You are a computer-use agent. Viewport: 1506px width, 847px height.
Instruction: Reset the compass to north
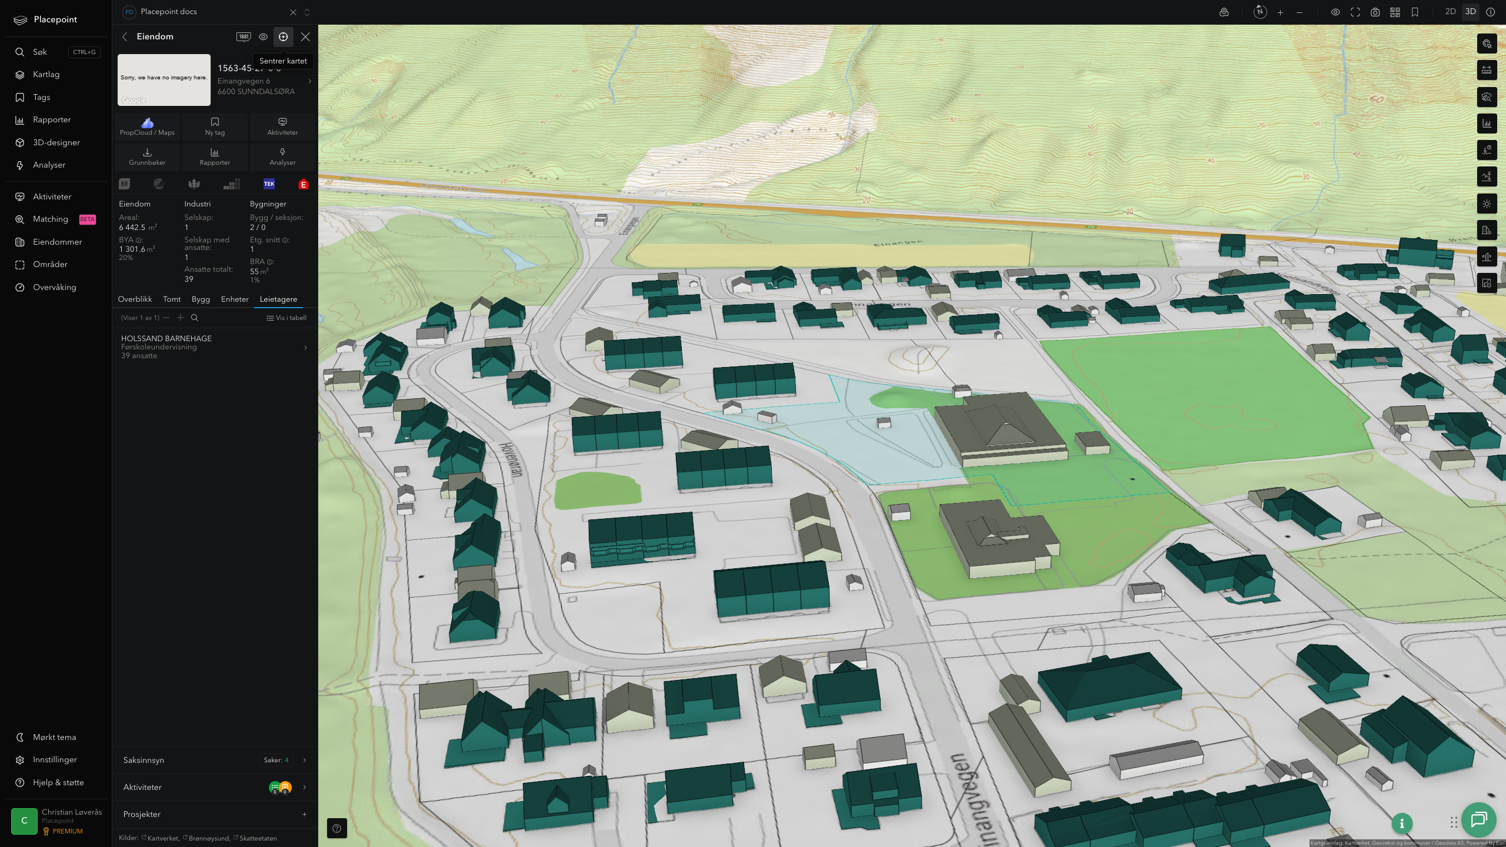point(1260,12)
